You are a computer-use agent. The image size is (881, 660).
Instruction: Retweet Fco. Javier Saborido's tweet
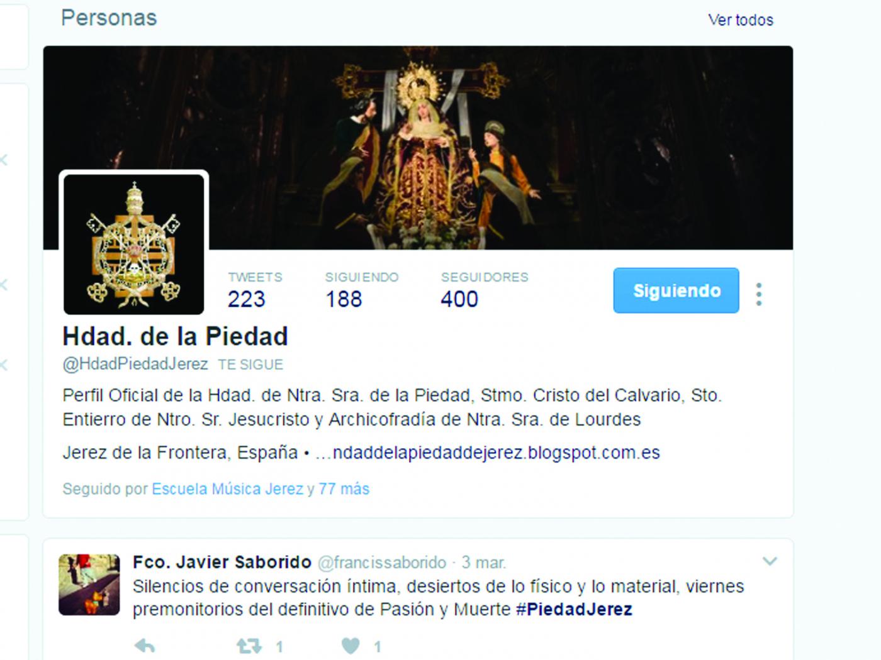tap(249, 646)
